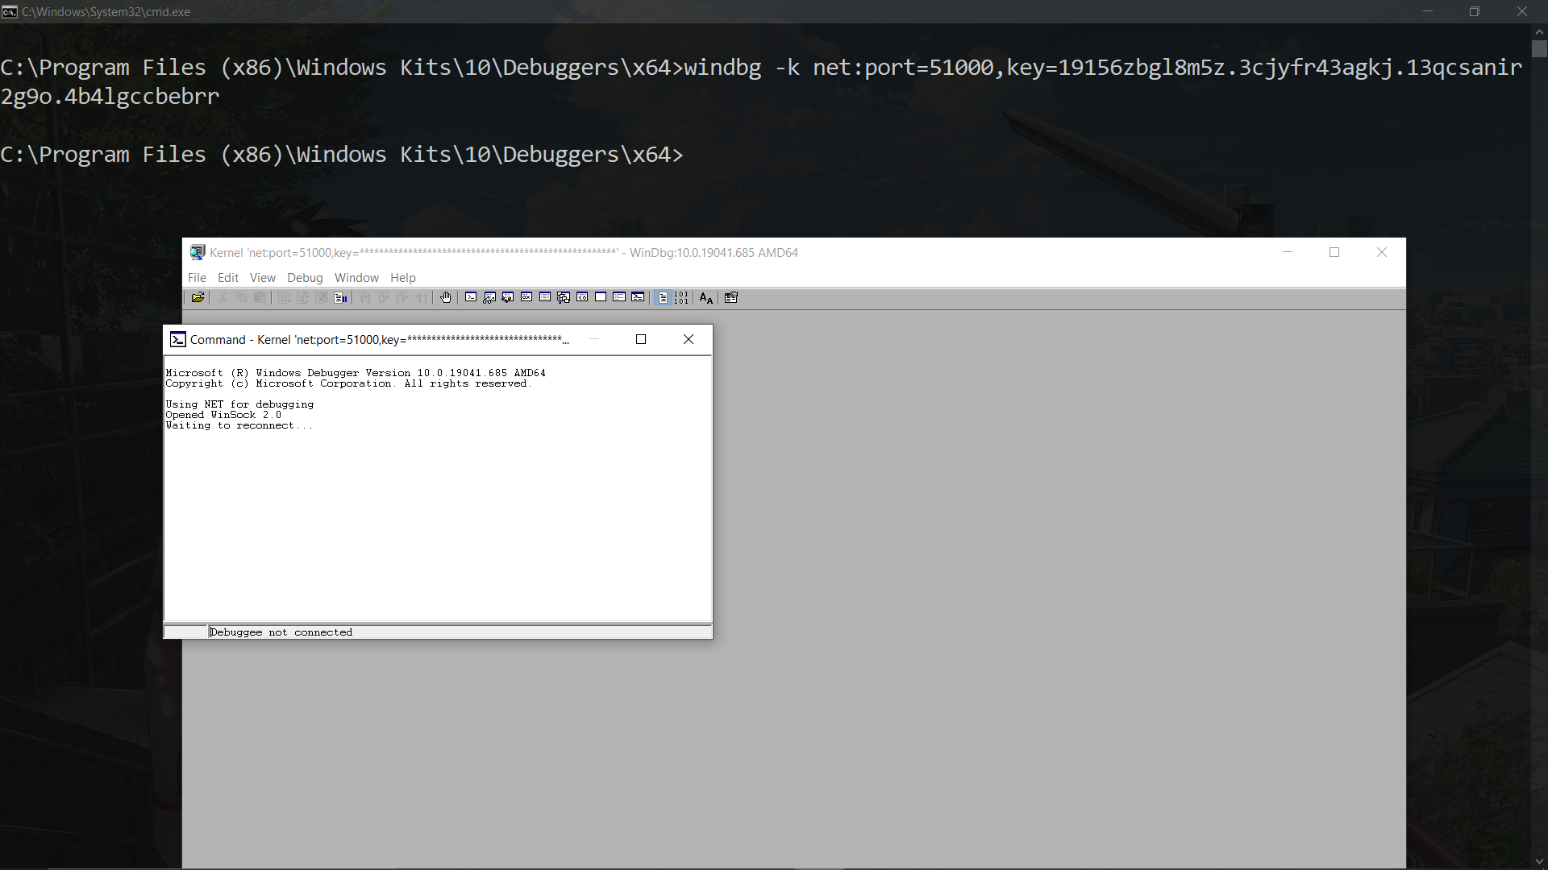Open the Memory window toolbar icon
1548x870 pixels.
pyautogui.click(x=545, y=297)
